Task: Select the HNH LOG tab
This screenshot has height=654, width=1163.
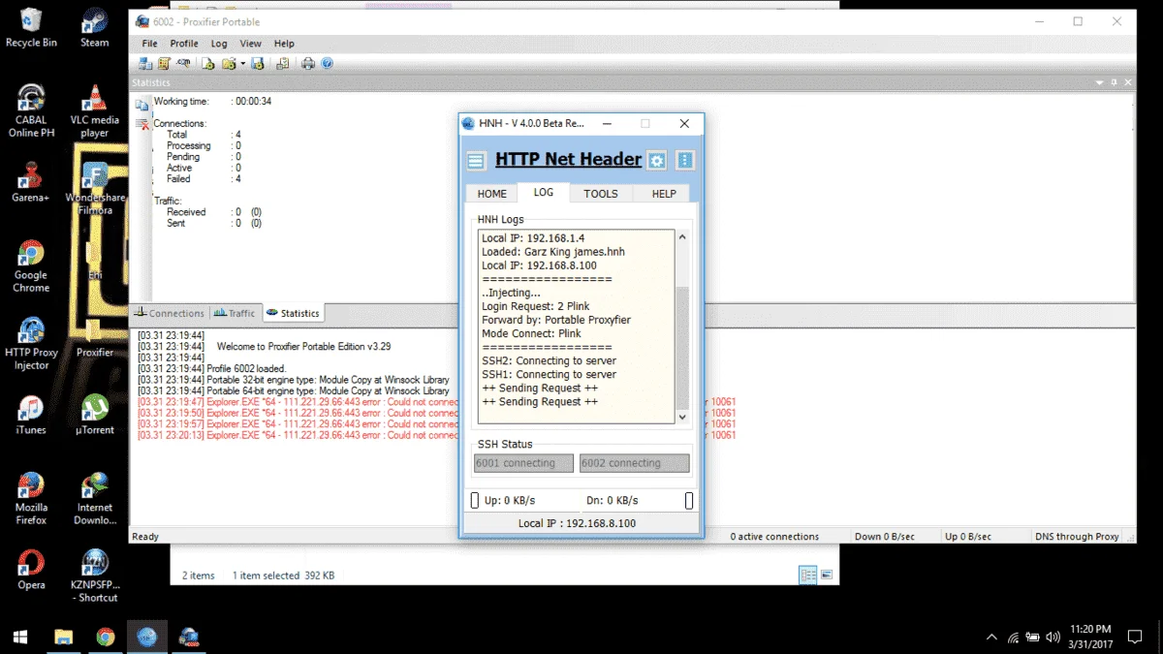Action: point(544,192)
